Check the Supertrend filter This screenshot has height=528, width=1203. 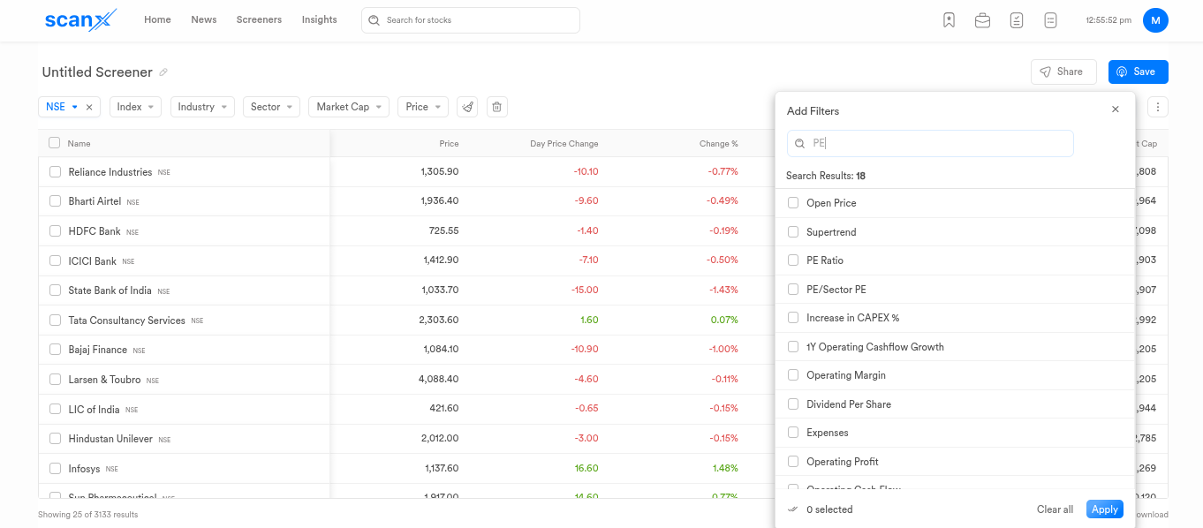pos(793,232)
